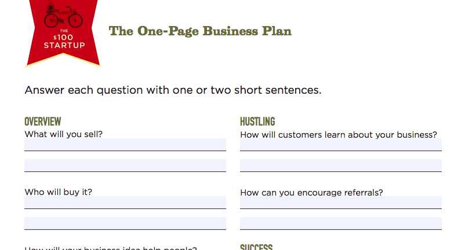Click first field for how customers learn about business
The width and height of the screenshot is (465, 250).
click(341, 144)
